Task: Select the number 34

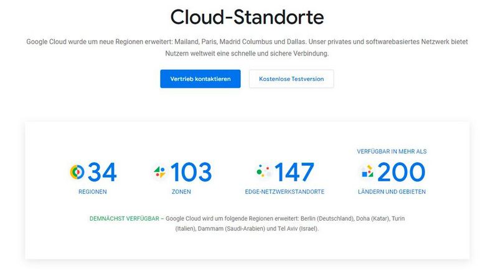Action: pos(102,172)
